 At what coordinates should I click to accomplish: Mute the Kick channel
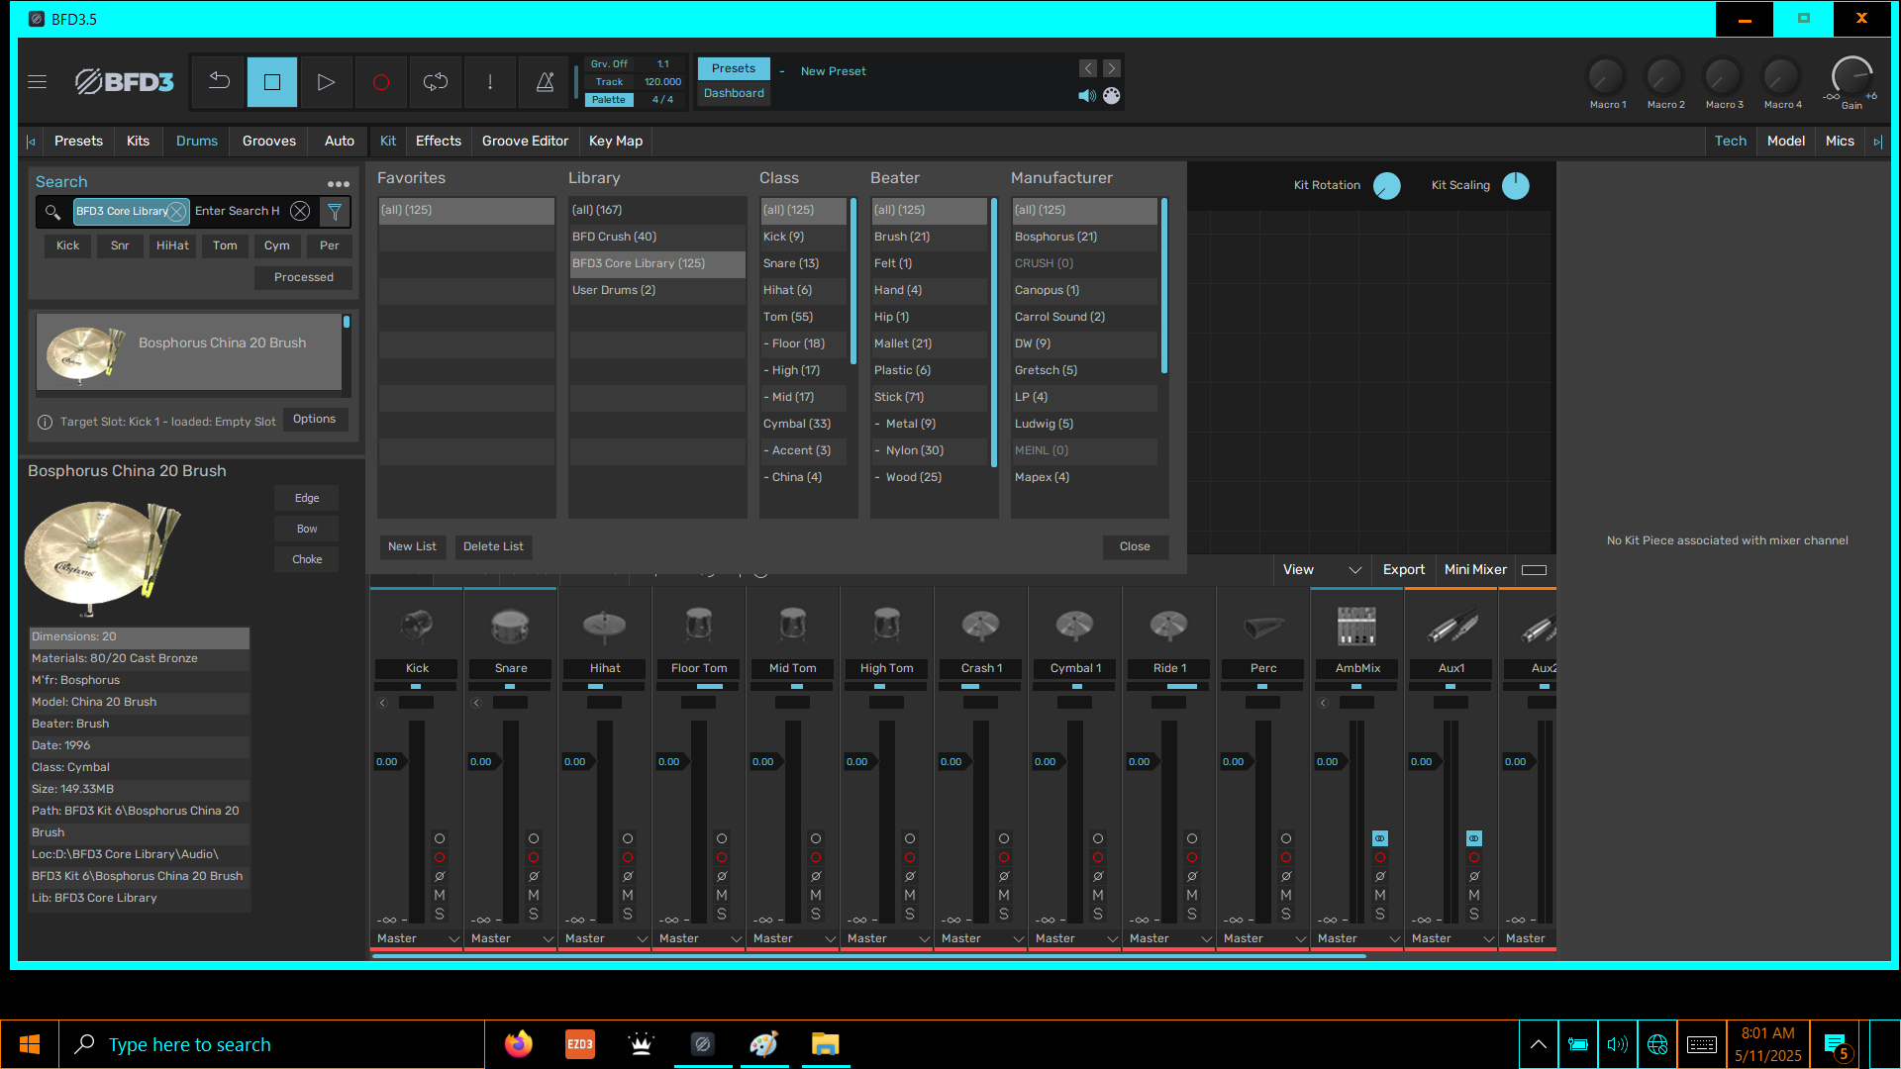tap(440, 895)
